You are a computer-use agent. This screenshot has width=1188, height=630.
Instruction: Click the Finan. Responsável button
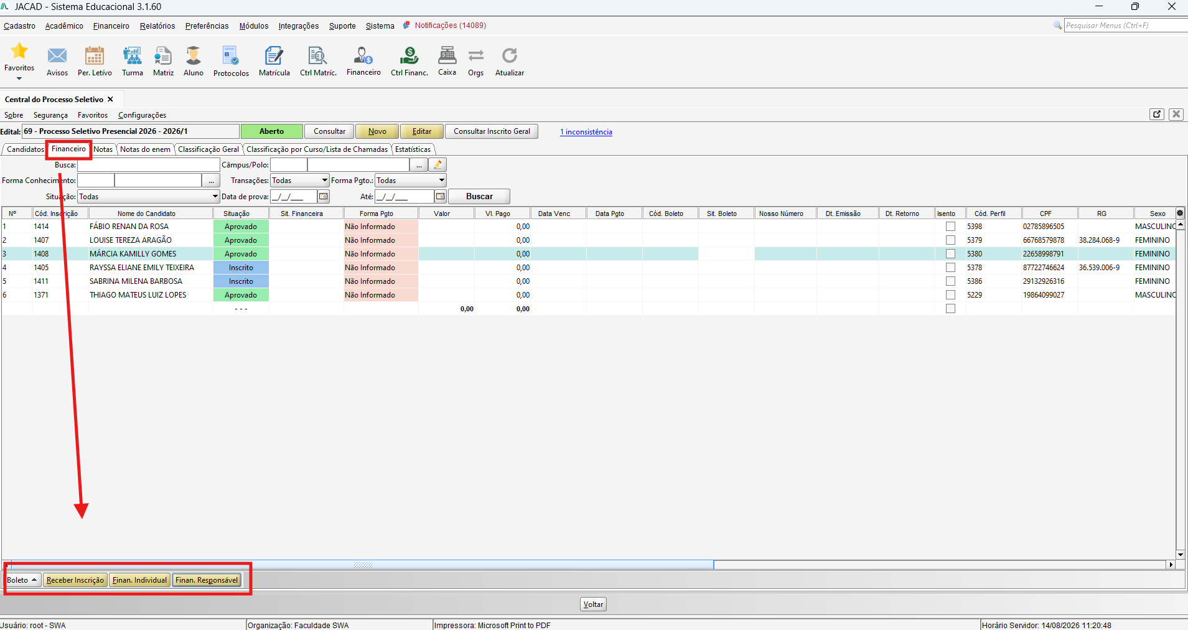click(207, 580)
